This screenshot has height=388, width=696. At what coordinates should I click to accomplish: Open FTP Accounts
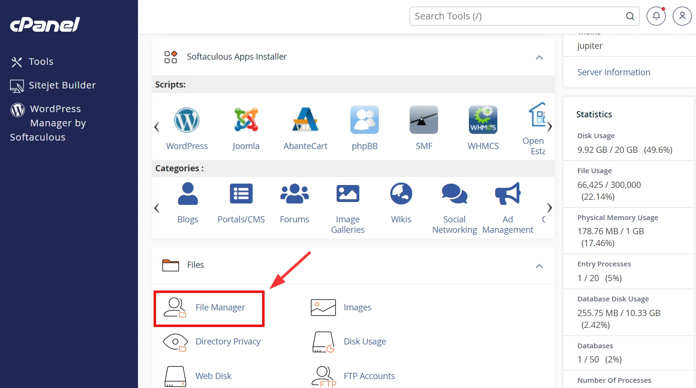tap(369, 376)
